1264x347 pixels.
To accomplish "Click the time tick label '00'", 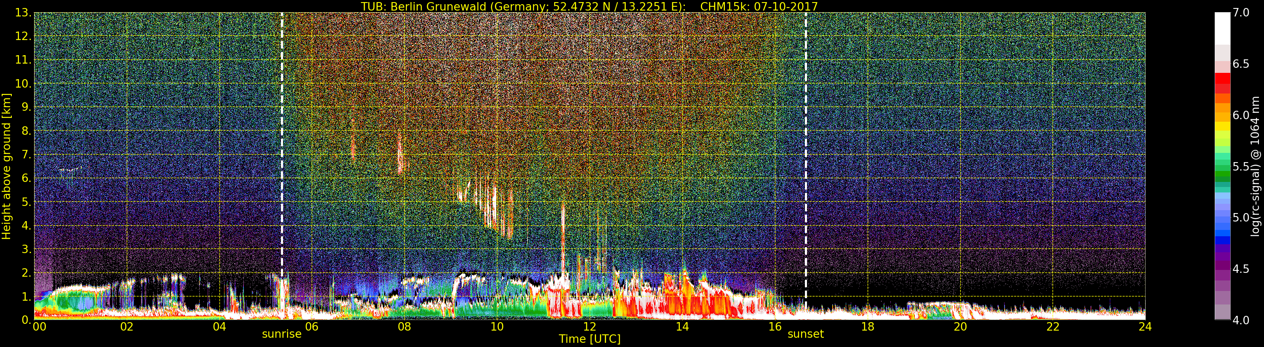I will 39,326.
